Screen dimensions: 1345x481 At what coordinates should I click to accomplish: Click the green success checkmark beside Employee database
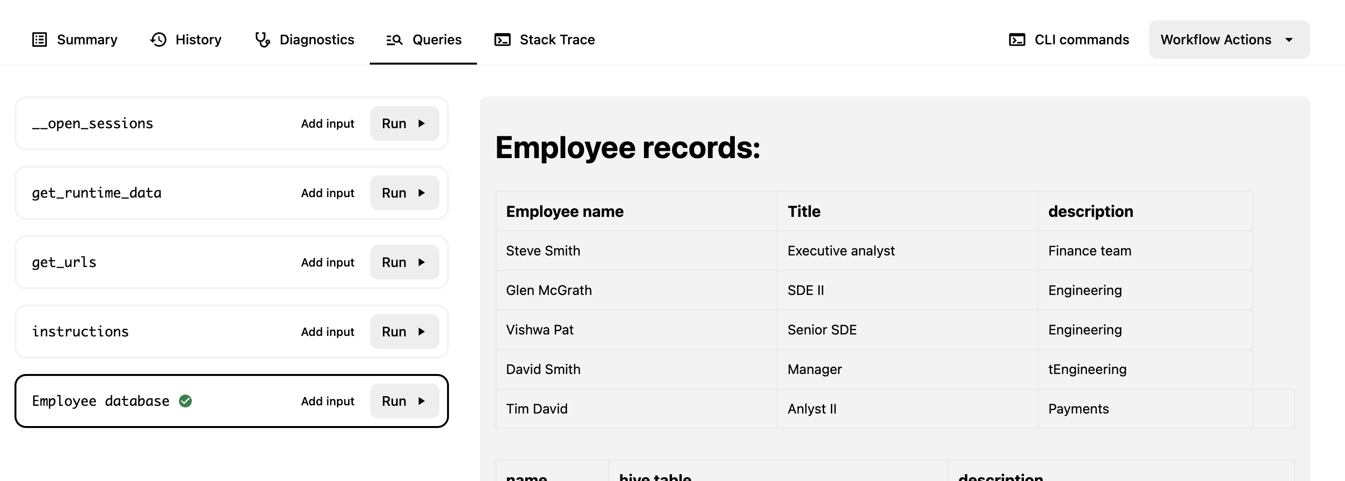pyautogui.click(x=186, y=401)
